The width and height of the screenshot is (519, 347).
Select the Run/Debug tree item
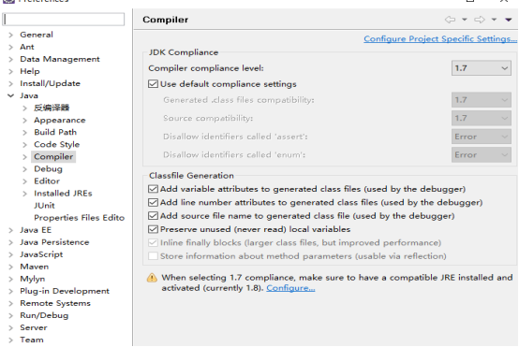(44, 315)
